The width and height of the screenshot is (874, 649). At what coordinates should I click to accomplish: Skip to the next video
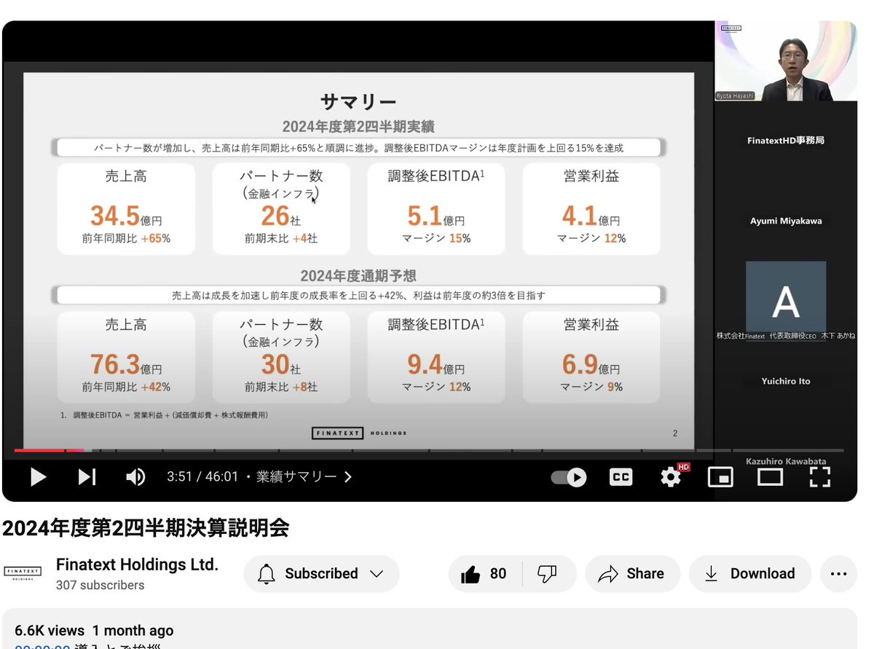click(x=87, y=477)
